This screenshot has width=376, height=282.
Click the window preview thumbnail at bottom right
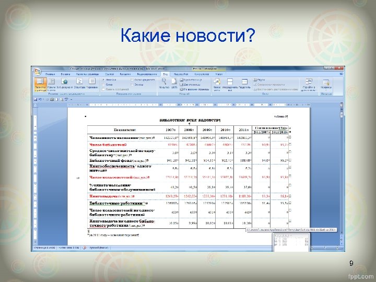(x=291, y=242)
